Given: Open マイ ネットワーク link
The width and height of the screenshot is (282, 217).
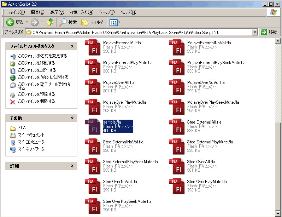Looking at the screenshot, I should [x=31, y=149].
